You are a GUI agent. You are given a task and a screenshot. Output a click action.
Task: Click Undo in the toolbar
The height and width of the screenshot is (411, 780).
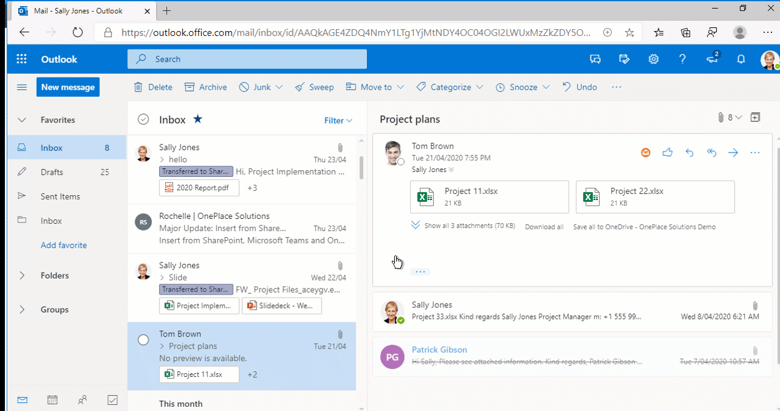click(580, 87)
